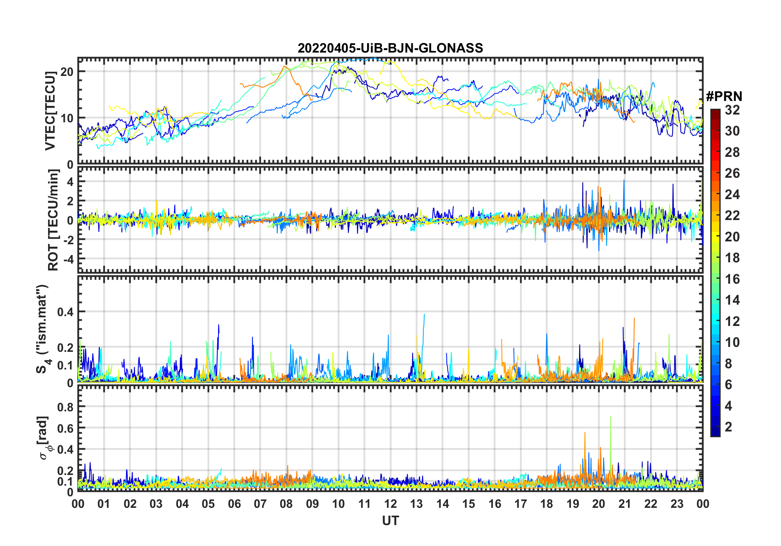Click VTEC y-axis tick label 10

67,118
